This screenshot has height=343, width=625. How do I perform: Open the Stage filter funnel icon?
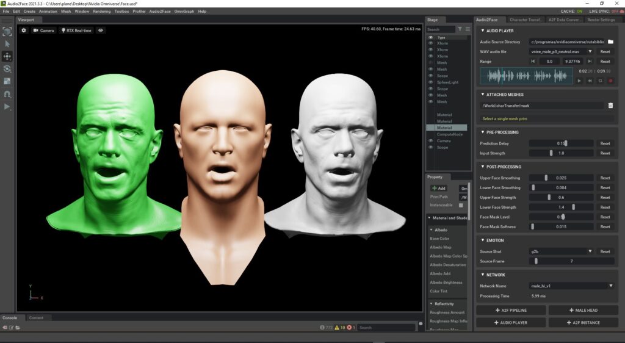click(461, 29)
